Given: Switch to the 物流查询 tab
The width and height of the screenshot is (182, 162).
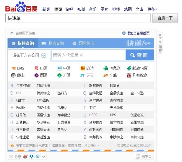Looking at the screenshot, I should tap(53, 43).
